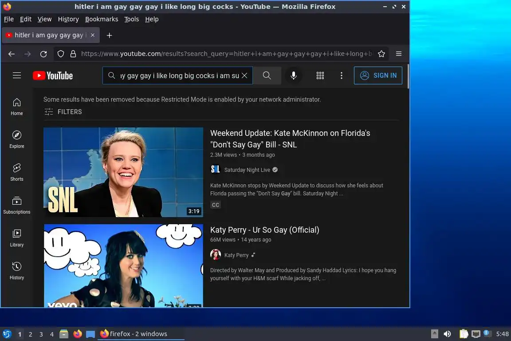
Task: Bookmark this page with the star icon
Action: [381, 54]
